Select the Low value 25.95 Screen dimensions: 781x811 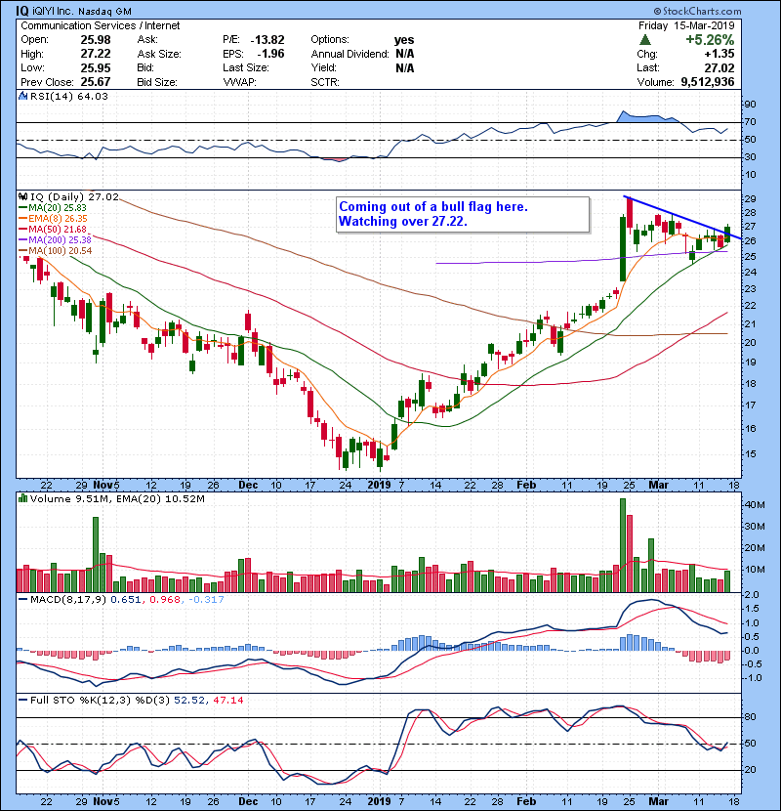point(96,67)
